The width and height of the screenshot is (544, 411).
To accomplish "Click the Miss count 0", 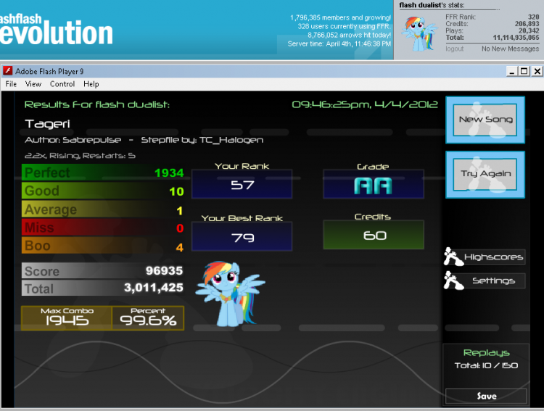I will (180, 228).
